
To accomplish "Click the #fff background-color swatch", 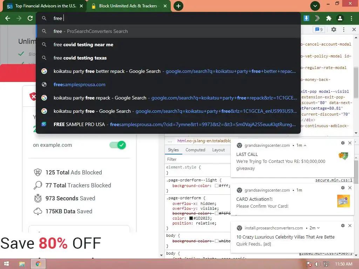I will [x=216, y=186].
